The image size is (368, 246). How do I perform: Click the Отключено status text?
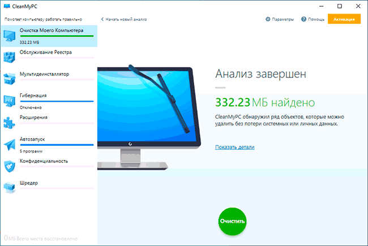31,107
